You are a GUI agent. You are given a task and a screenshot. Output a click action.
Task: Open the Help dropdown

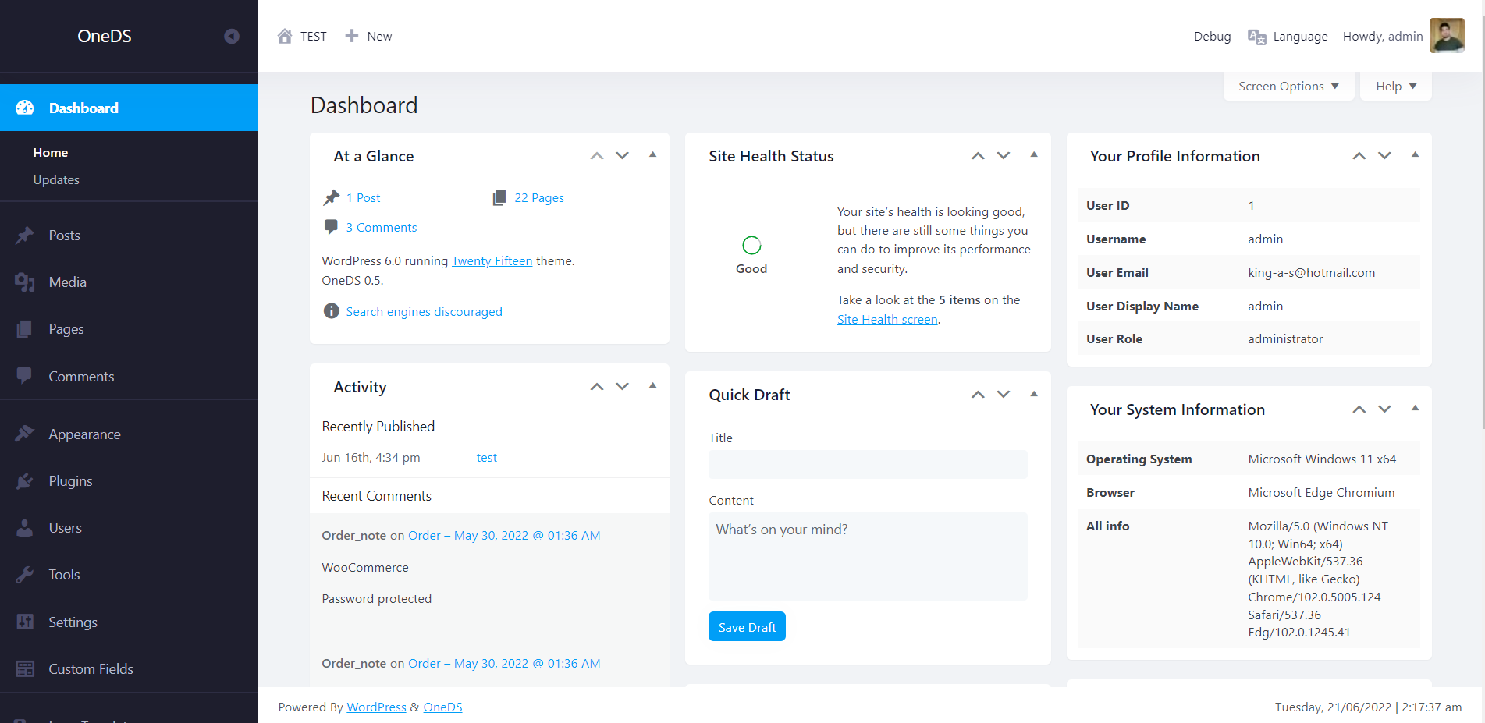[x=1396, y=86]
